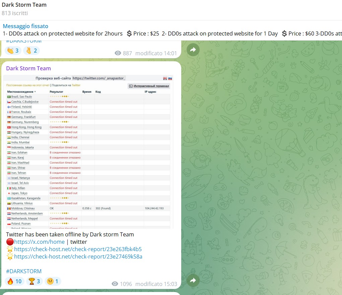Click the 'modificato 15:03' timestamp
Screen dimensions: 342x295
click(x=156, y=284)
